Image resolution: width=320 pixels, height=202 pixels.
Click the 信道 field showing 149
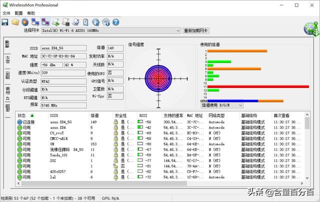pyautogui.click(x=115, y=48)
